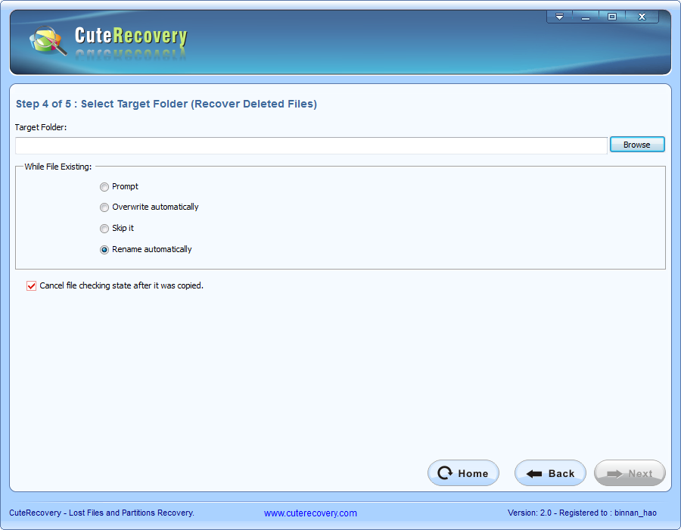Click the While File Existing group label
681x530 pixels.
[58, 167]
